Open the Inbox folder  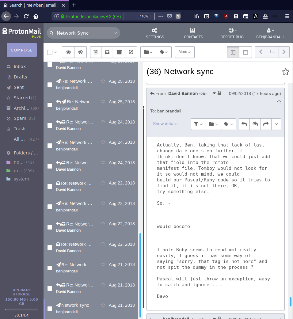pos(20,66)
